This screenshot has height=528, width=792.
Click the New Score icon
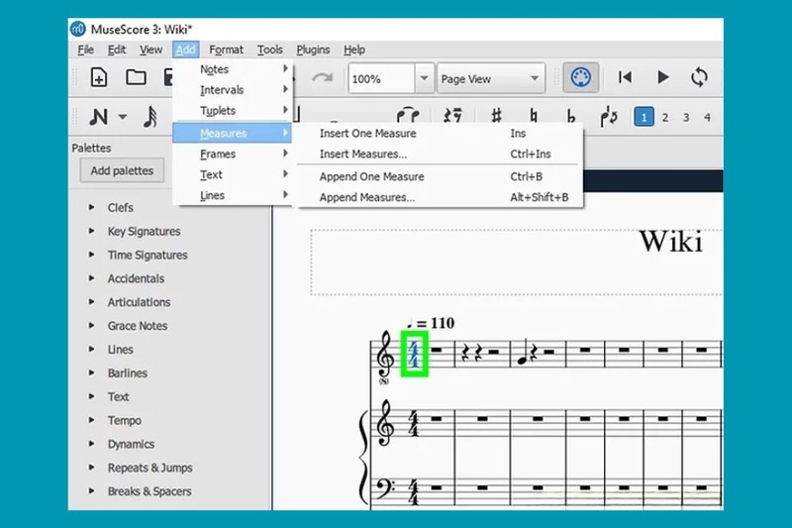point(99,78)
